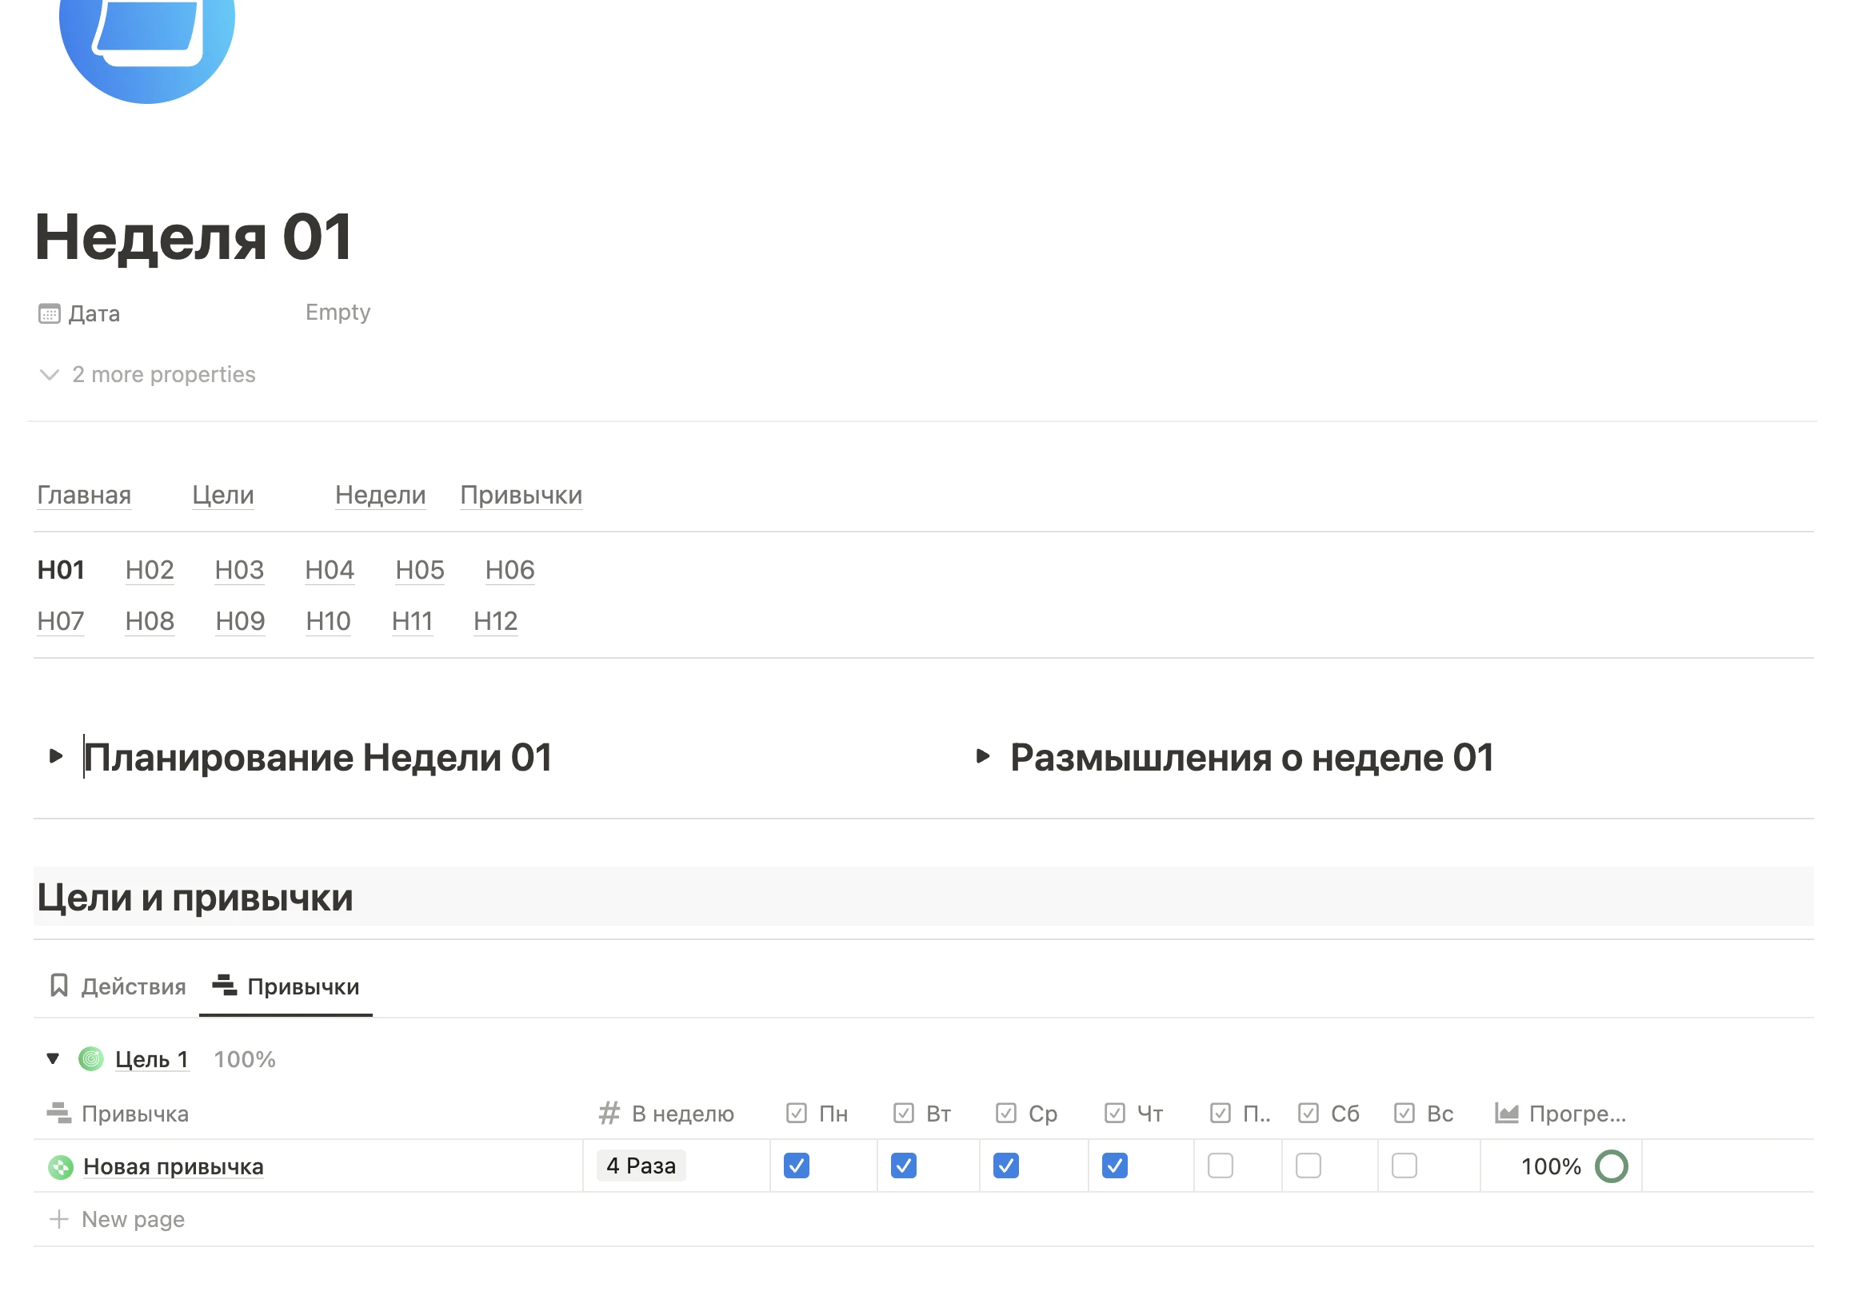This screenshot has height=1303, width=1862.
Task: Click the chart icon in Progress column header
Action: click(1507, 1114)
